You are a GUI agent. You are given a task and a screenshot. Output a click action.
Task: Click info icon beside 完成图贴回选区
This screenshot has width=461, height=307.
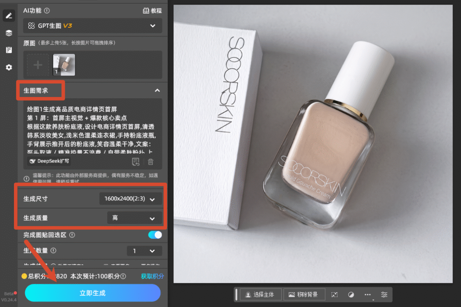pos(72,235)
